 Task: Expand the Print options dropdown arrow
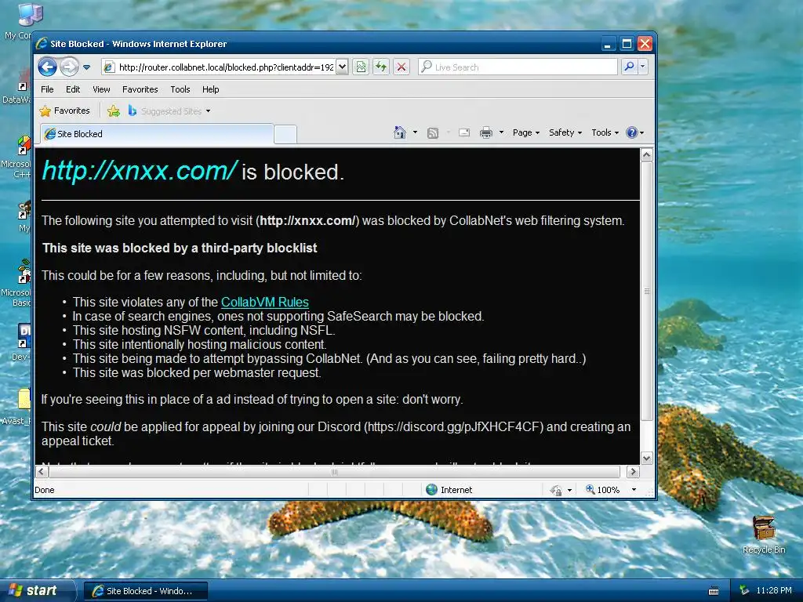click(501, 132)
